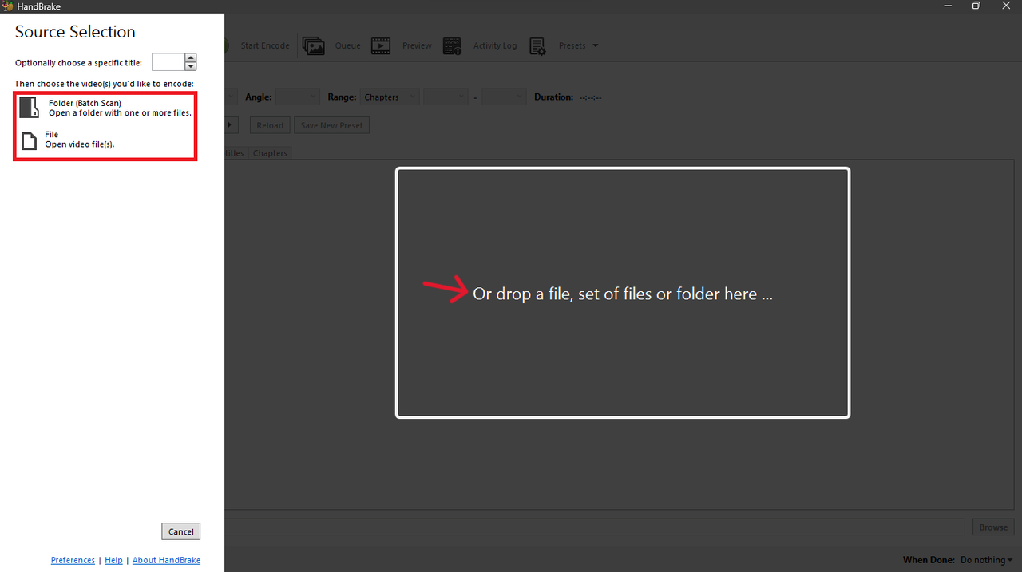Click the Presets toolbar icon
The width and height of the screenshot is (1022, 572).
pos(537,46)
